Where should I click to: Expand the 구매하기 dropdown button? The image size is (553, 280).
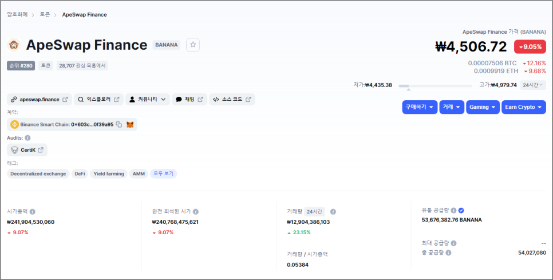420,107
